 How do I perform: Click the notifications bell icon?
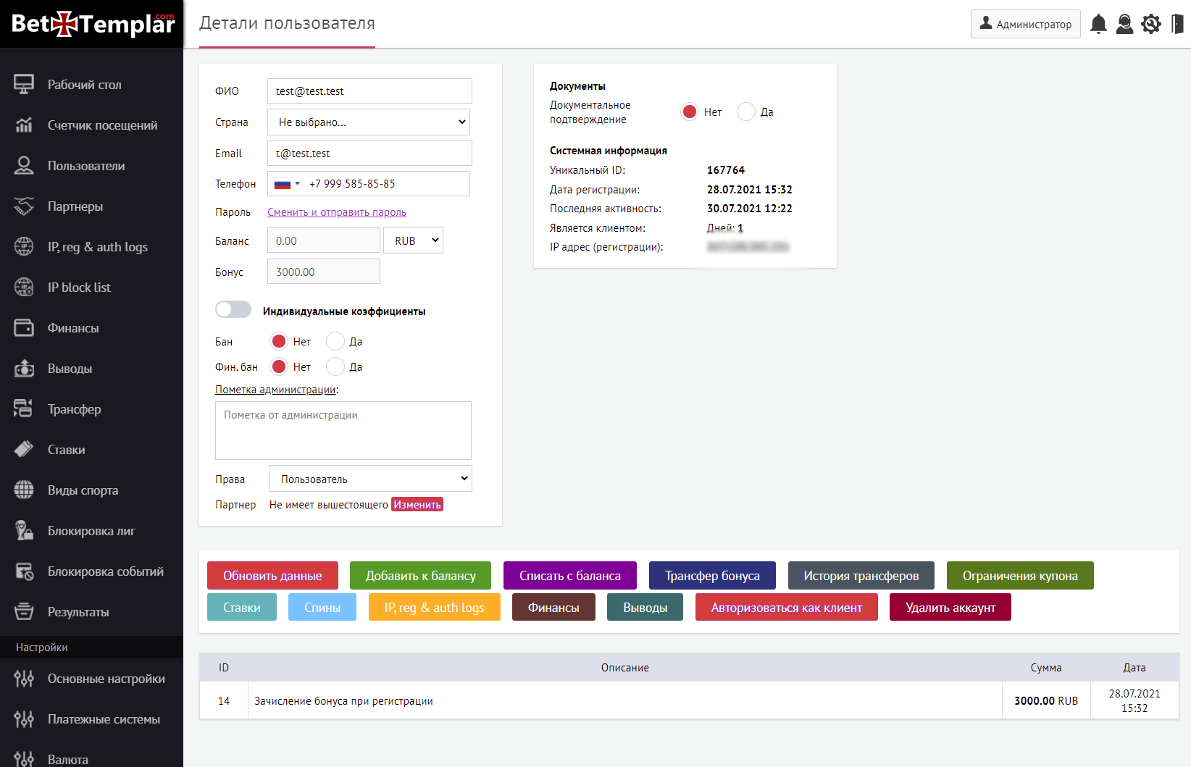(1098, 24)
